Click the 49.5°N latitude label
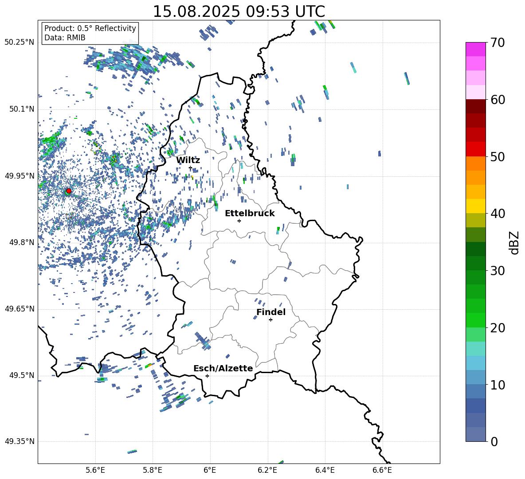The image size is (525, 479). (22, 375)
